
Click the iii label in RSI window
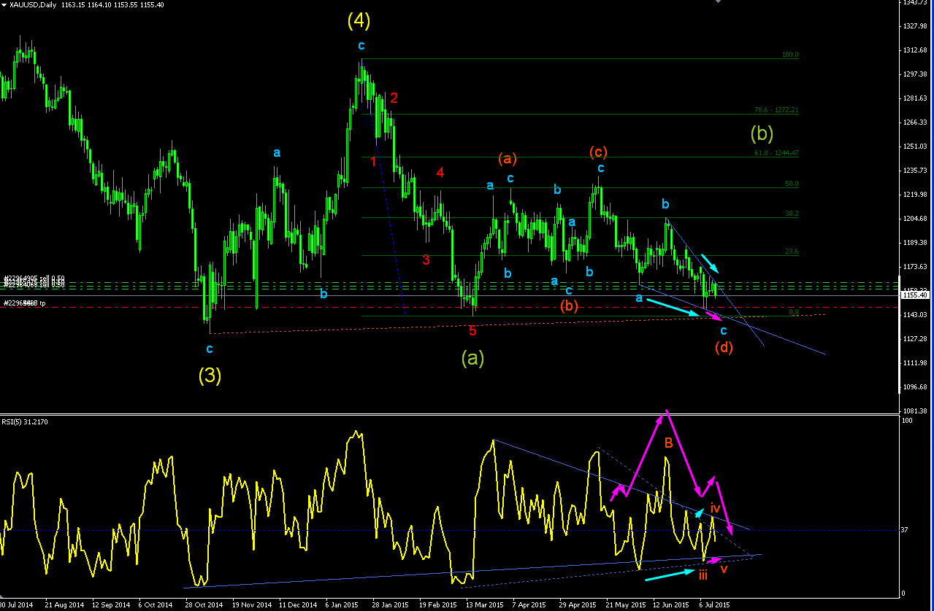pyautogui.click(x=703, y=575)
